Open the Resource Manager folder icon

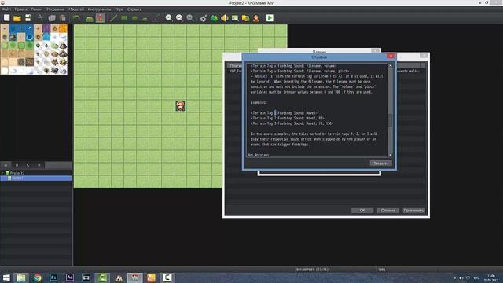246,18
